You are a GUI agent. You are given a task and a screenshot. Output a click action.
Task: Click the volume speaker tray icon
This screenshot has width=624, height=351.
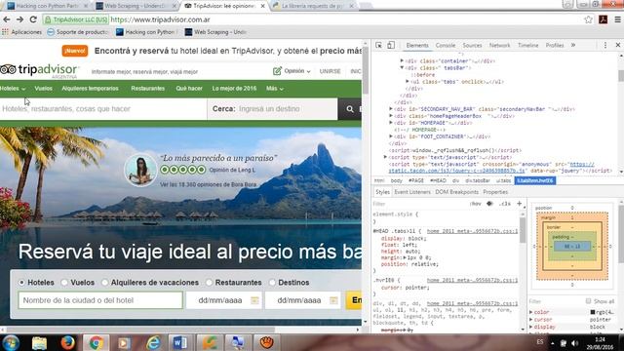(574, 343)
